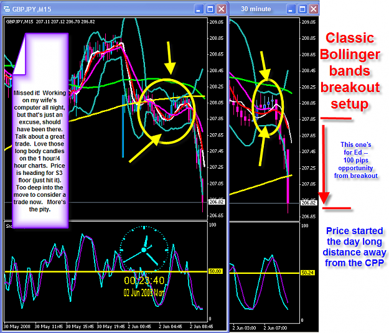Click the yellow 50.00 stochastic level label
This screenshot has height=333, width=389.
215,271
